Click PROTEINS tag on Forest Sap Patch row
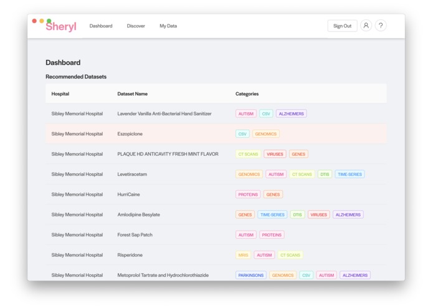Viewport: 433px width, 308px height. click(272, 234)
